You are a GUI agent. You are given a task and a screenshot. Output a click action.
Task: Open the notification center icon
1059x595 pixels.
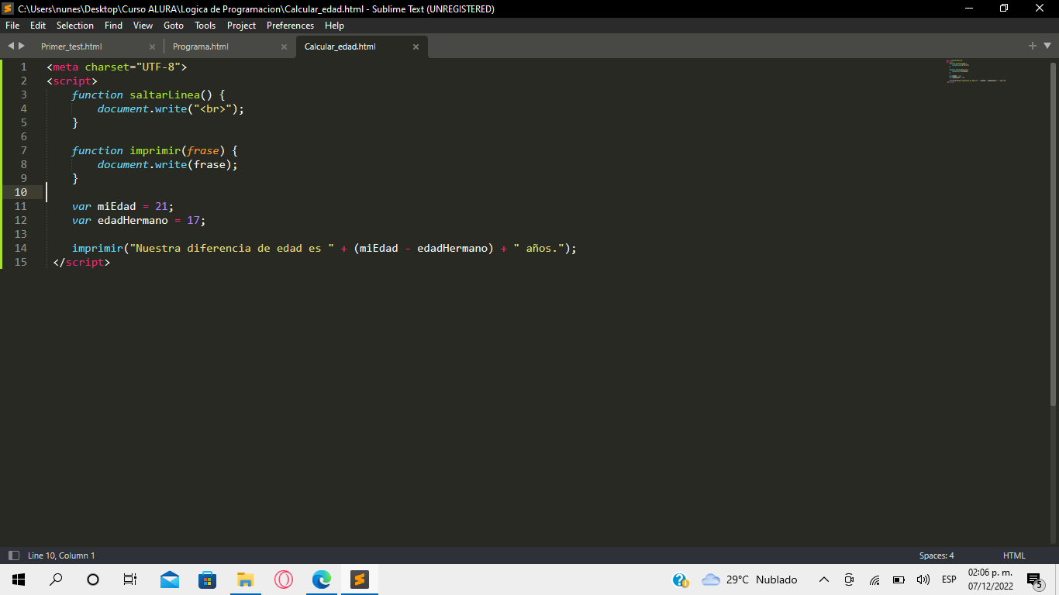tap(1034, 580)
